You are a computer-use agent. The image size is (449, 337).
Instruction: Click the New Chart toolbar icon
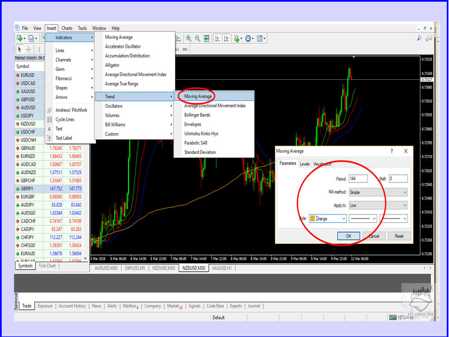(x=20, y=38)
